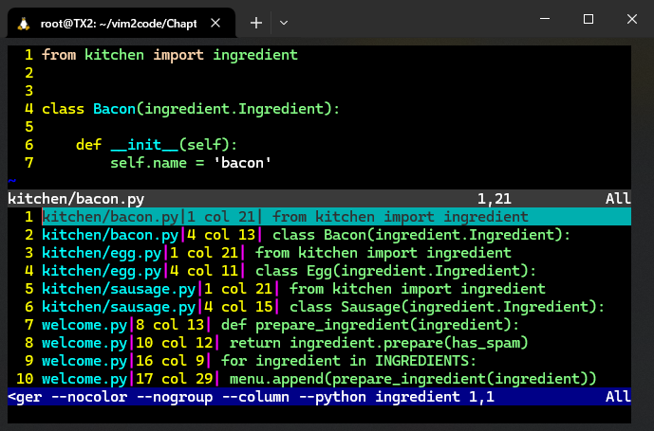
Task: Click the "self.name = 'bacon'" line
Action: (191, 162)
